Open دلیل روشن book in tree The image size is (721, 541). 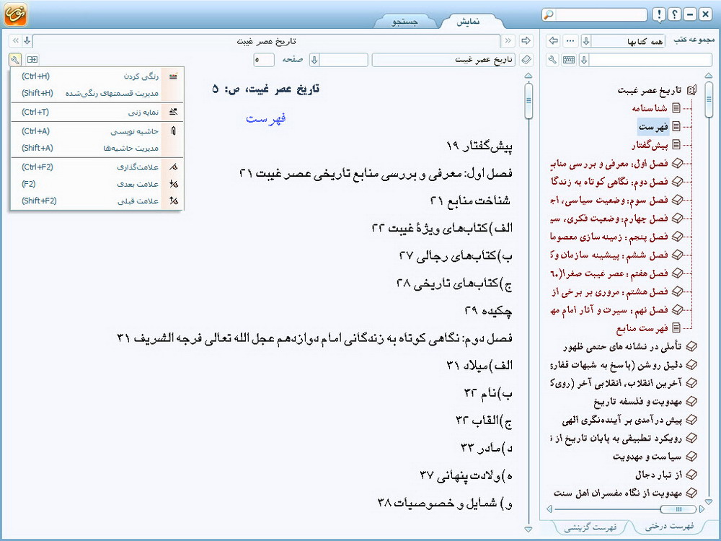coord(616,365)
